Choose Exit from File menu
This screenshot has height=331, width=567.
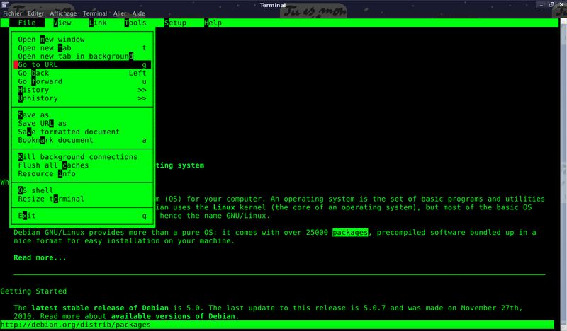82,216
